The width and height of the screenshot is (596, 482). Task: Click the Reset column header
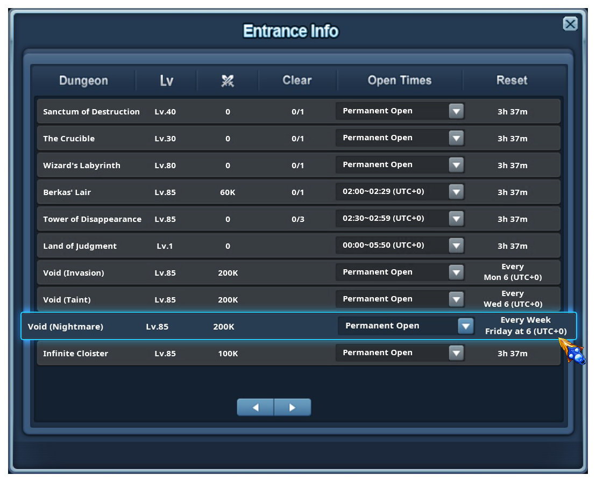pos(512,81)
